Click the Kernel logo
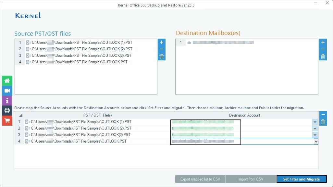This screenshot has height=187, width=333. (28, 15)
